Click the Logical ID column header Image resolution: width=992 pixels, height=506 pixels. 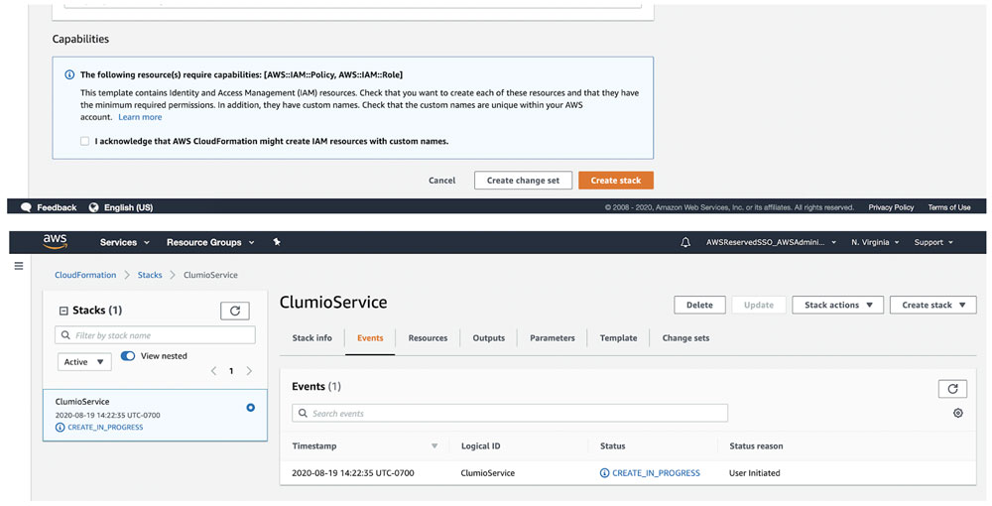coord(480,445)
